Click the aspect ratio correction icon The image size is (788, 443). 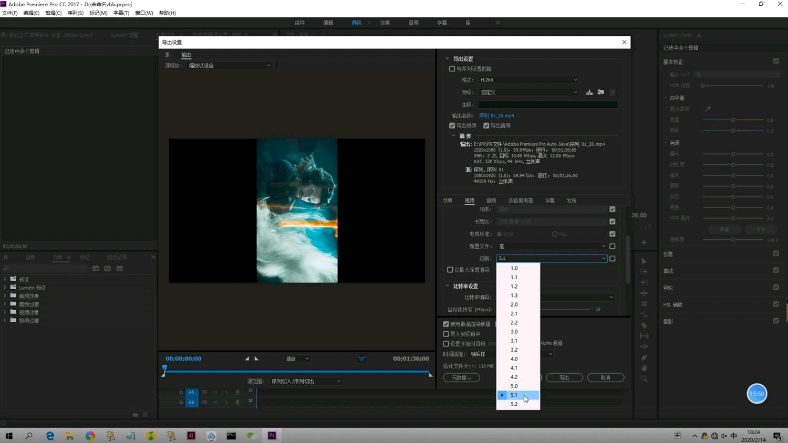pos(361,359)
